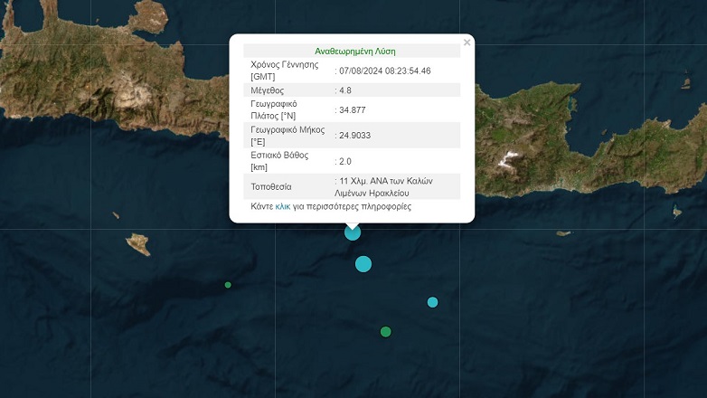Click the tiny green marker to the west
Image resolution: width=707 pixels, height=398 pixels.
[x=228, y=285]
